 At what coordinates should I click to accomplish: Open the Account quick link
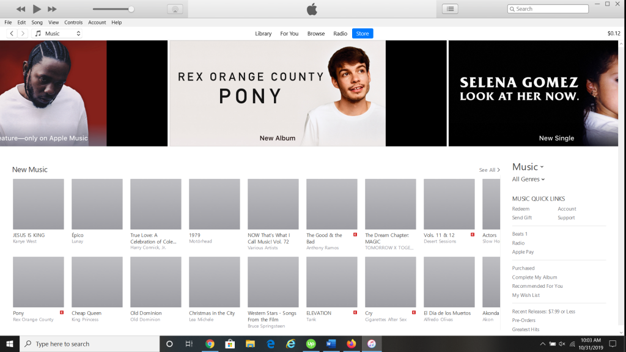567,209
